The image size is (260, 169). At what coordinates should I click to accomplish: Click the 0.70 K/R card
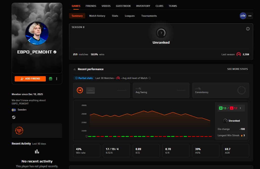(x=176, y=151)
